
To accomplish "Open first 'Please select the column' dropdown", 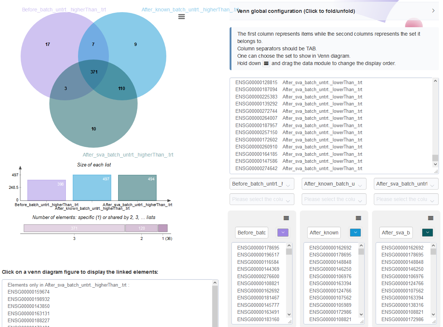I will coord(262,199).
